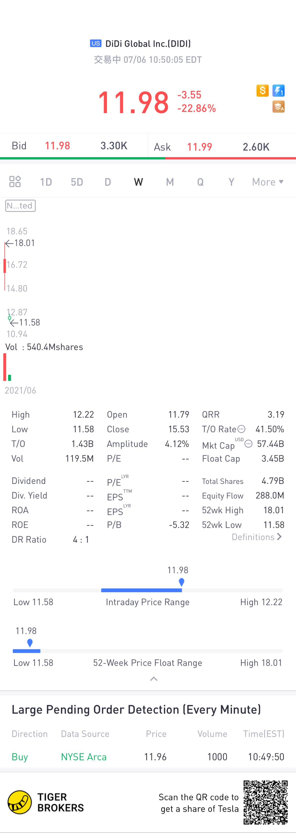Viewport: 296px width, 833px height.
Task: Select the M monthly chart tab
Action: point(170,182)
